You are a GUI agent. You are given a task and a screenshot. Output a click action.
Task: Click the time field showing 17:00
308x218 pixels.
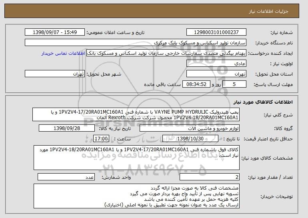click(x=101, y=139)
